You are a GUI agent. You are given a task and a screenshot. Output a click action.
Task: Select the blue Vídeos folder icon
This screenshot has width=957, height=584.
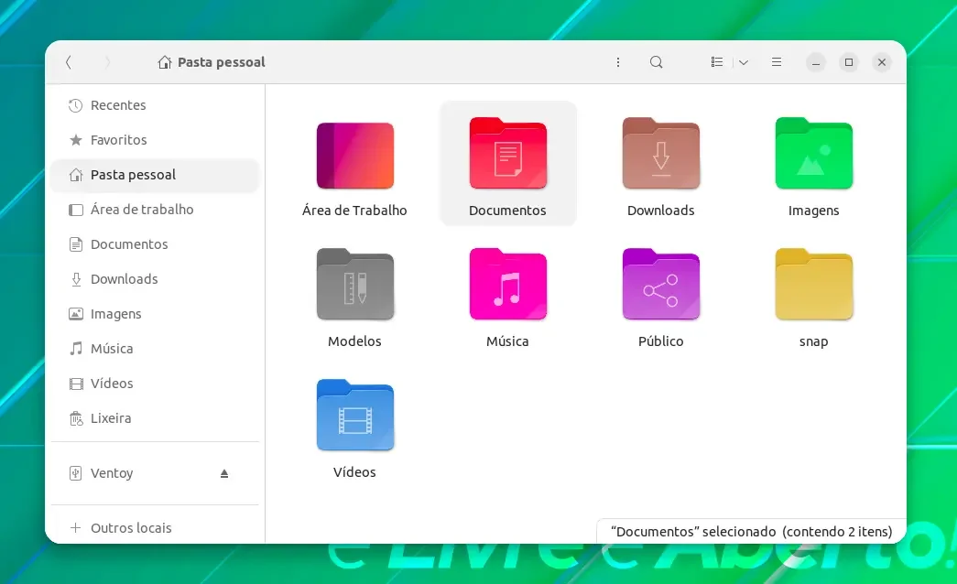point(354,415)
